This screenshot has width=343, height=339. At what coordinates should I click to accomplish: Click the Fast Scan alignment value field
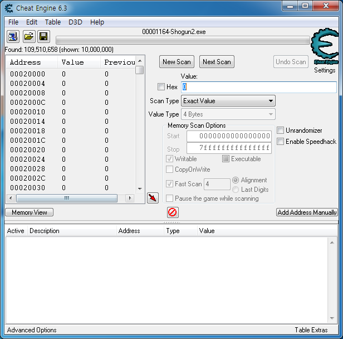click(217, 184)
